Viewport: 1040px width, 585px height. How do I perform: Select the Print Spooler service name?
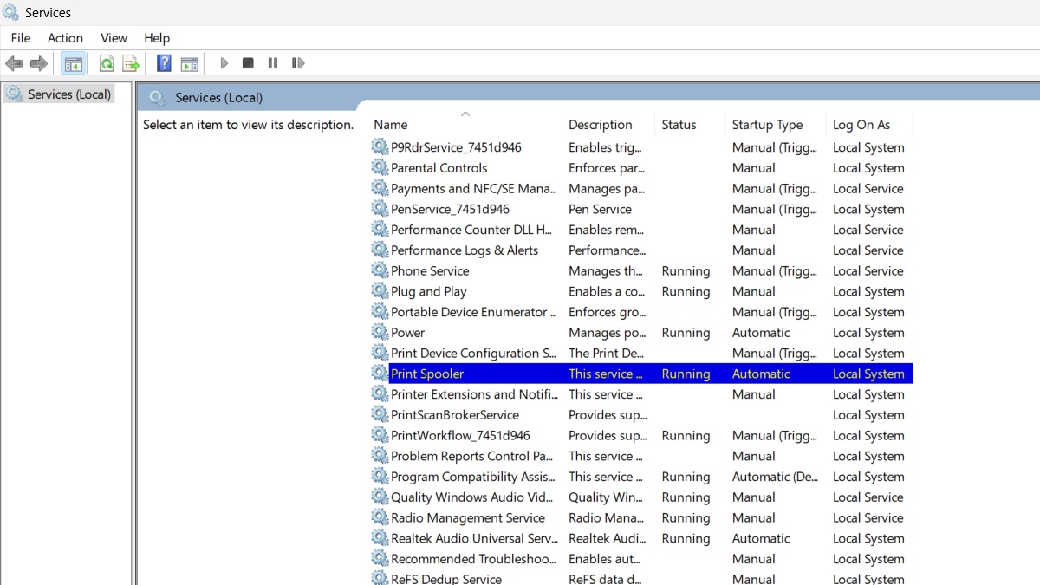(427, 374)
